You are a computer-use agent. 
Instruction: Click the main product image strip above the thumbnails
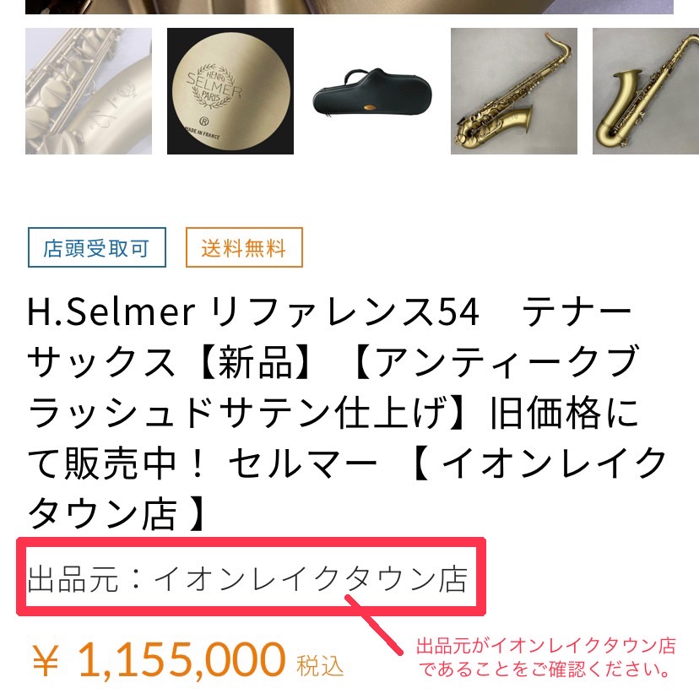coord(349,7)
